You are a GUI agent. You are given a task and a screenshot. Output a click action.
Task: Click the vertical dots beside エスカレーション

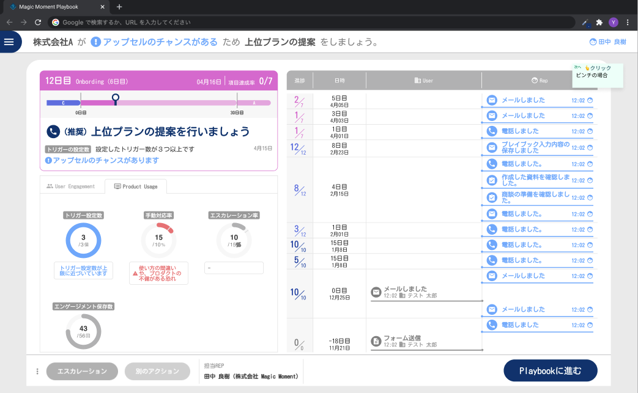(x=37, y=371)
